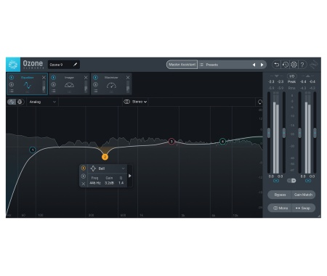Image resolution: width=327 pixels, height=276 pixels.
Task: Go to the previous preset arrow
Action: pyautogui.click(x=254, y=65)
